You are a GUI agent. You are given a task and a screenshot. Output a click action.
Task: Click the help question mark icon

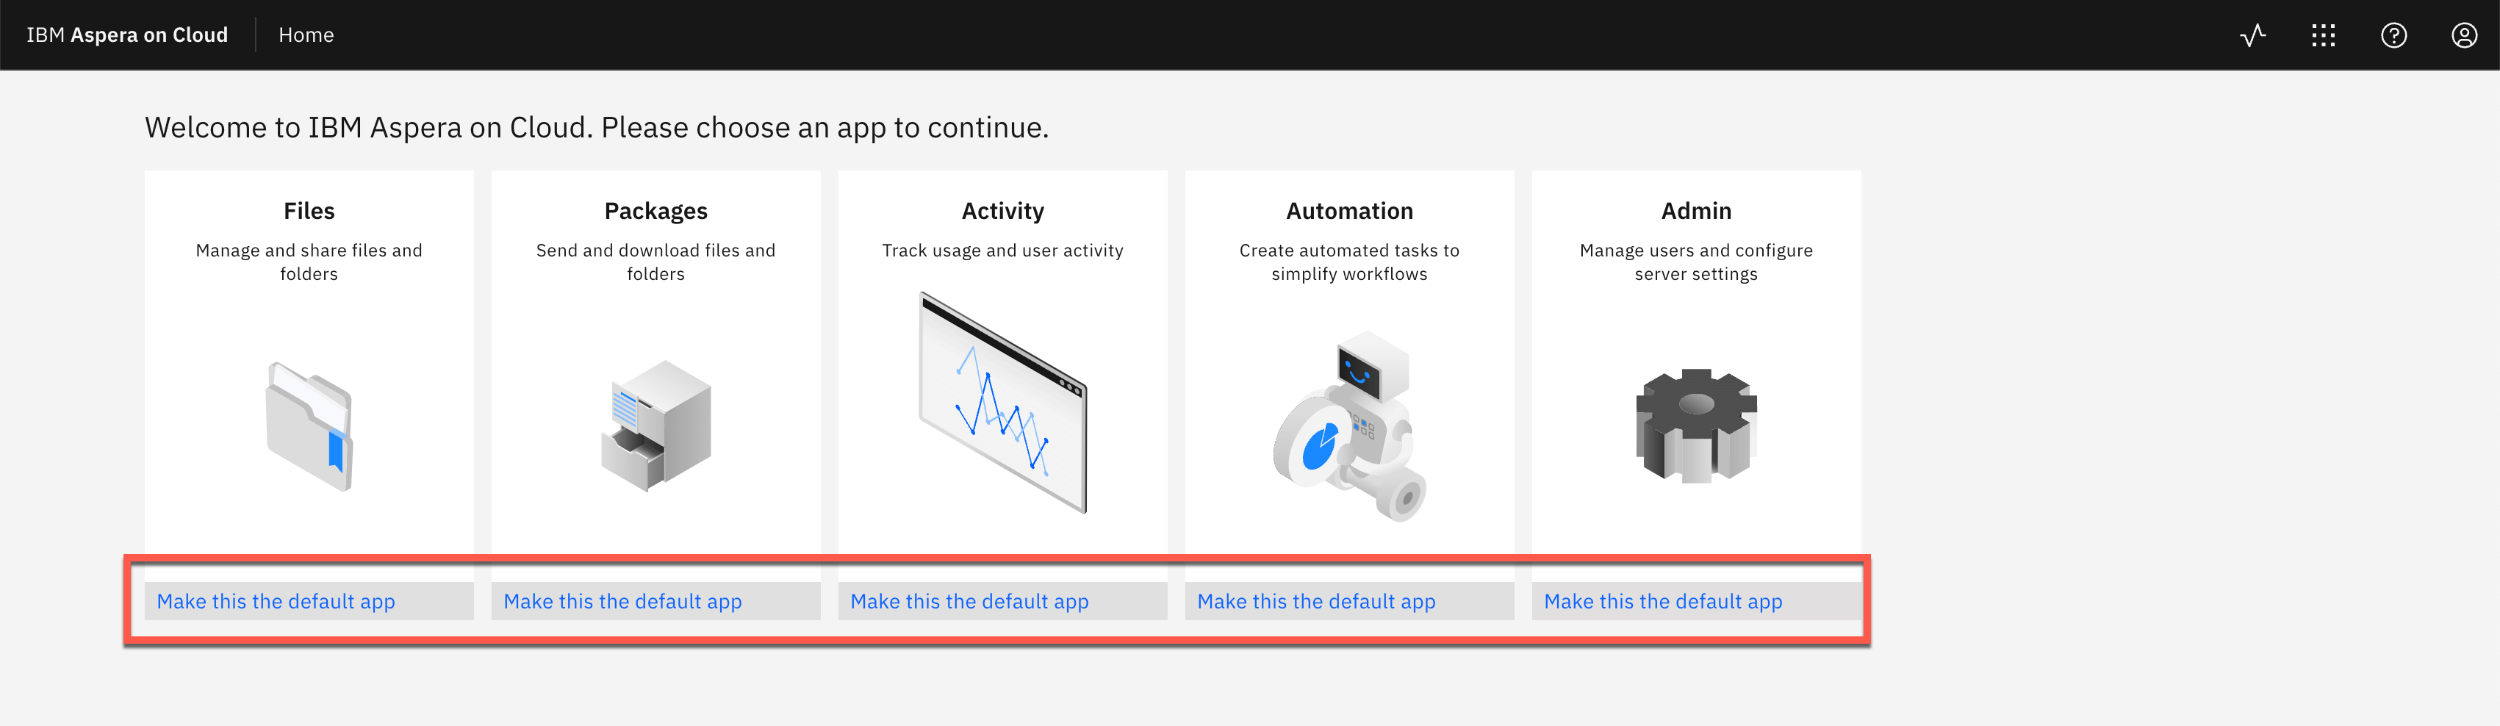(2393, 36)
